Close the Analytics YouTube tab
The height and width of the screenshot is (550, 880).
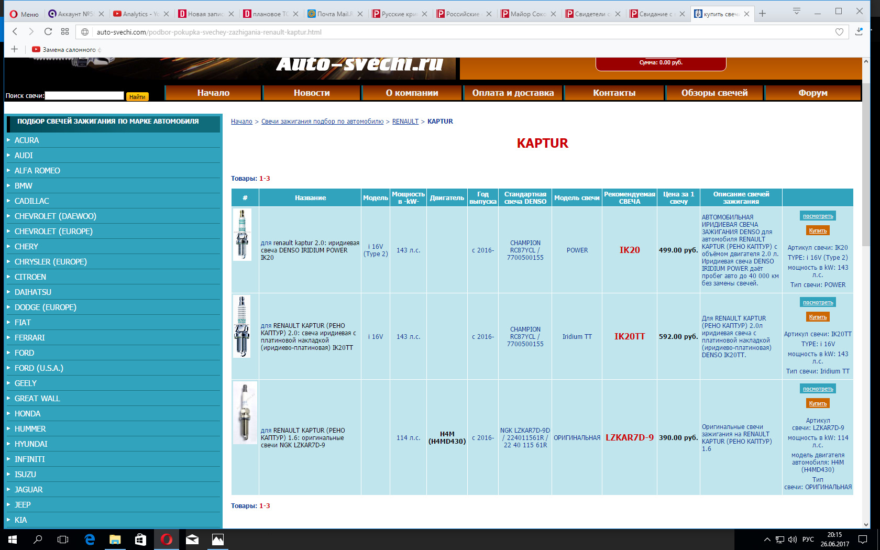tap(167, 14)
